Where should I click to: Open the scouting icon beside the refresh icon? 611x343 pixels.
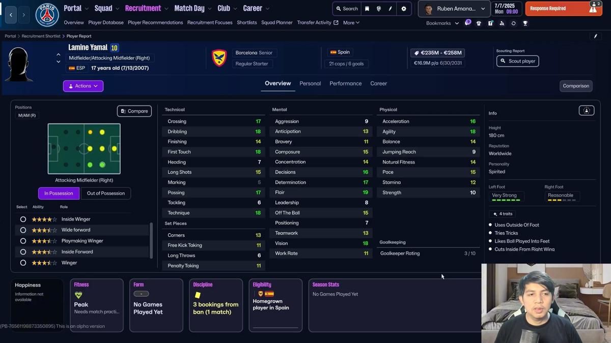pyautogui.click(x=502, y=23)
